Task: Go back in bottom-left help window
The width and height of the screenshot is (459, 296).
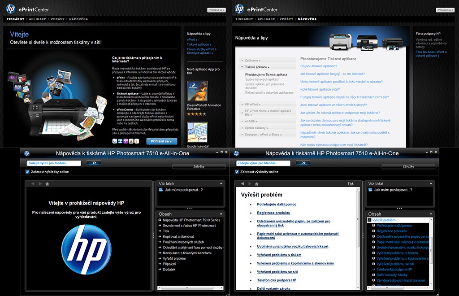Action: pos(33,183)
